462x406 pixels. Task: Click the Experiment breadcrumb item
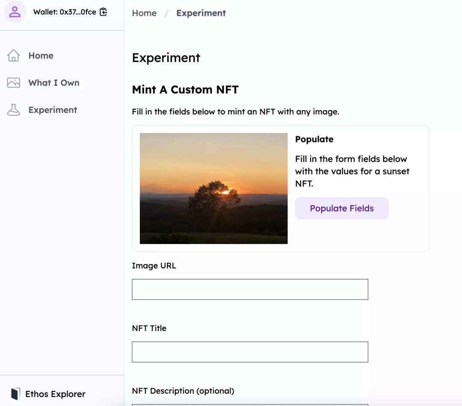[x=201, y=13]
